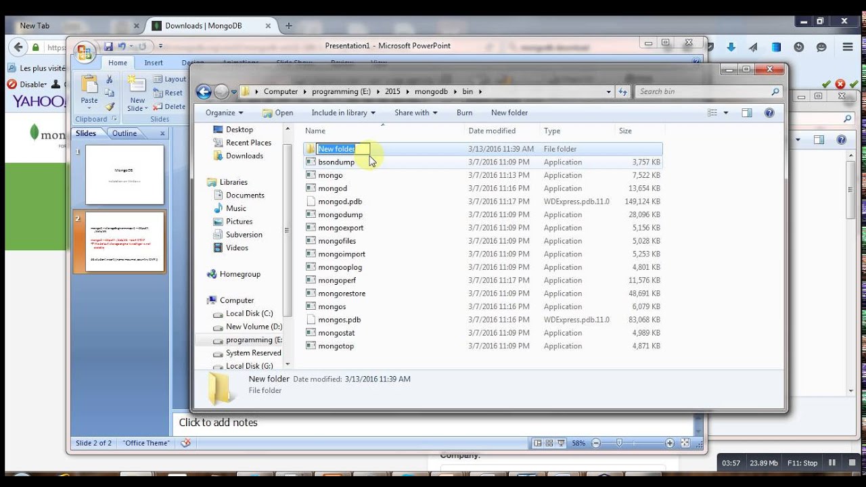Select the mongo application icon

pyautogui.click(x=311, y=175)
